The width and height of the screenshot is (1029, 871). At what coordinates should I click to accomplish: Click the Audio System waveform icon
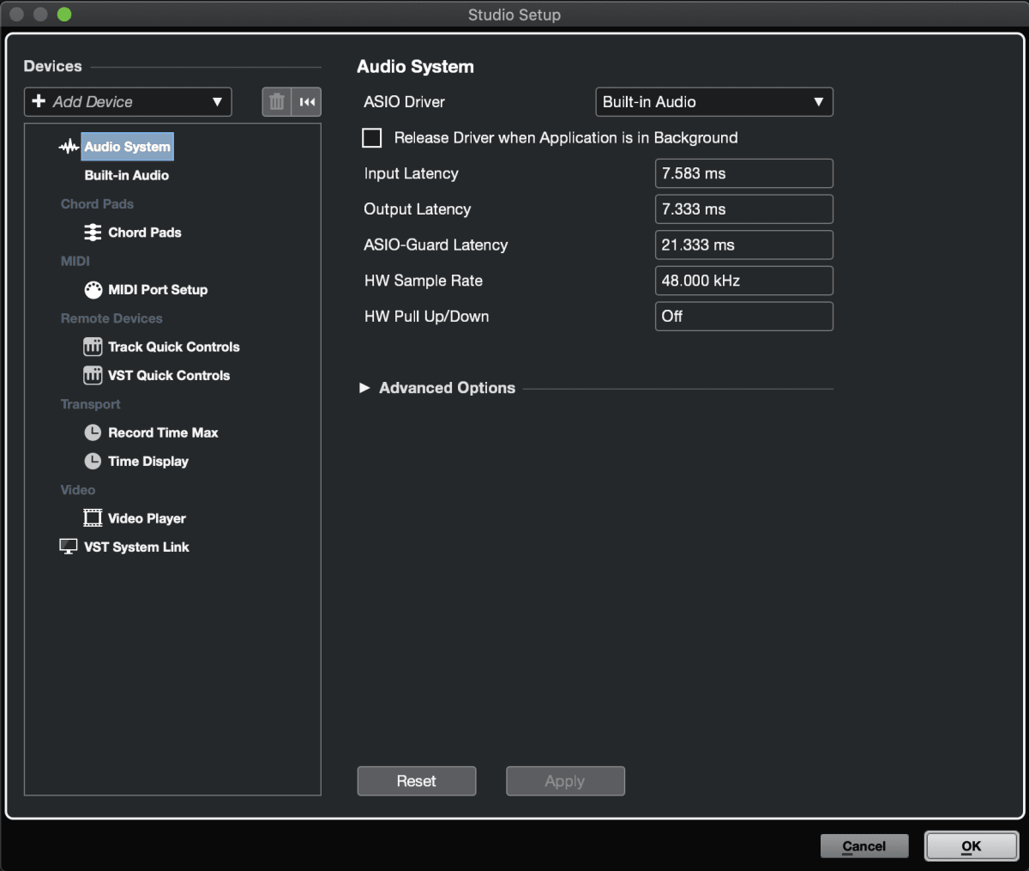click(x=69, y=147)
